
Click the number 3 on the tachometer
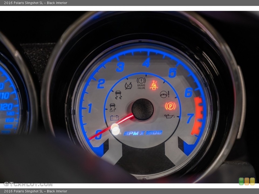click(120, 67)
